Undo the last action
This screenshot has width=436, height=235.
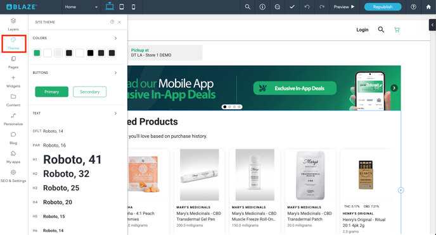pos(307,7)
